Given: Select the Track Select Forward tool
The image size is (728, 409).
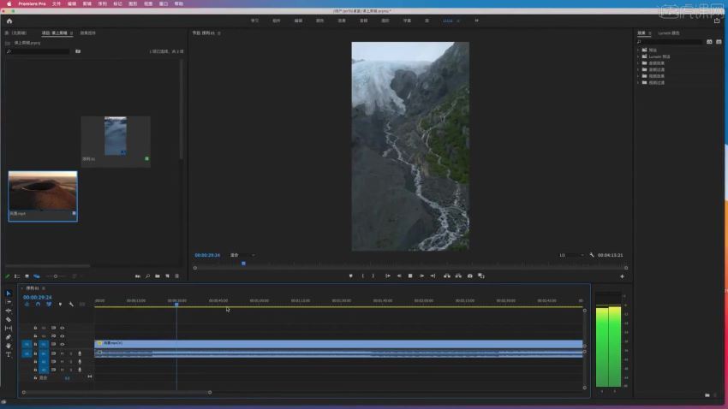Looking at the screenshot, I should pos(9,302).
